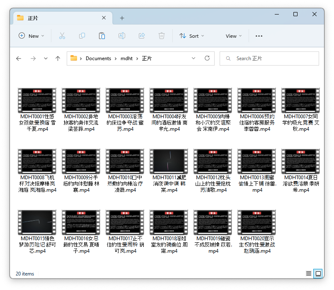The image size is (334, 290).
Task: Switch to large thumbnails view
Action: (x=318, y=273)
